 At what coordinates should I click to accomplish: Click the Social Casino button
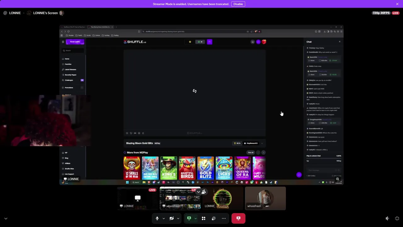[x=75, y=42]
